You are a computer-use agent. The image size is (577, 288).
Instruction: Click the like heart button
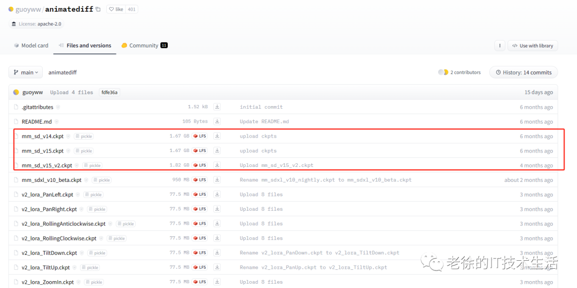(x=115, y=9)
